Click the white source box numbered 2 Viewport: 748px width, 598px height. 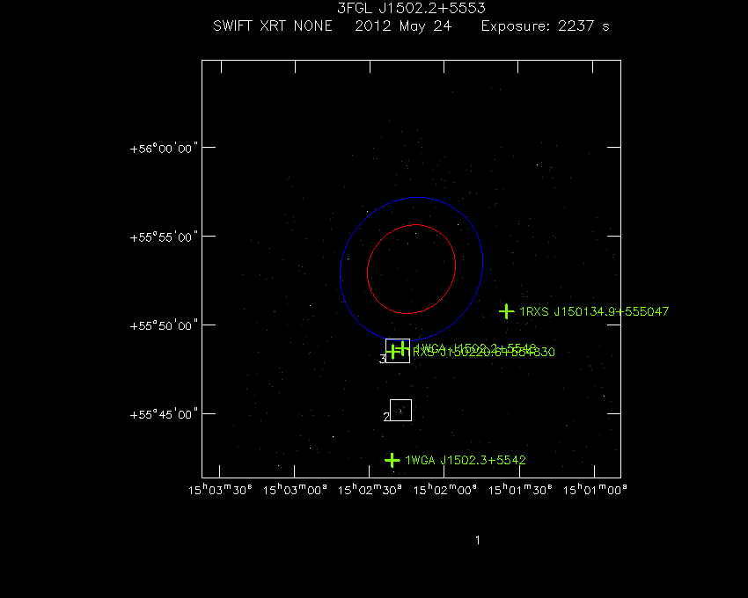[x=400, y=410]
